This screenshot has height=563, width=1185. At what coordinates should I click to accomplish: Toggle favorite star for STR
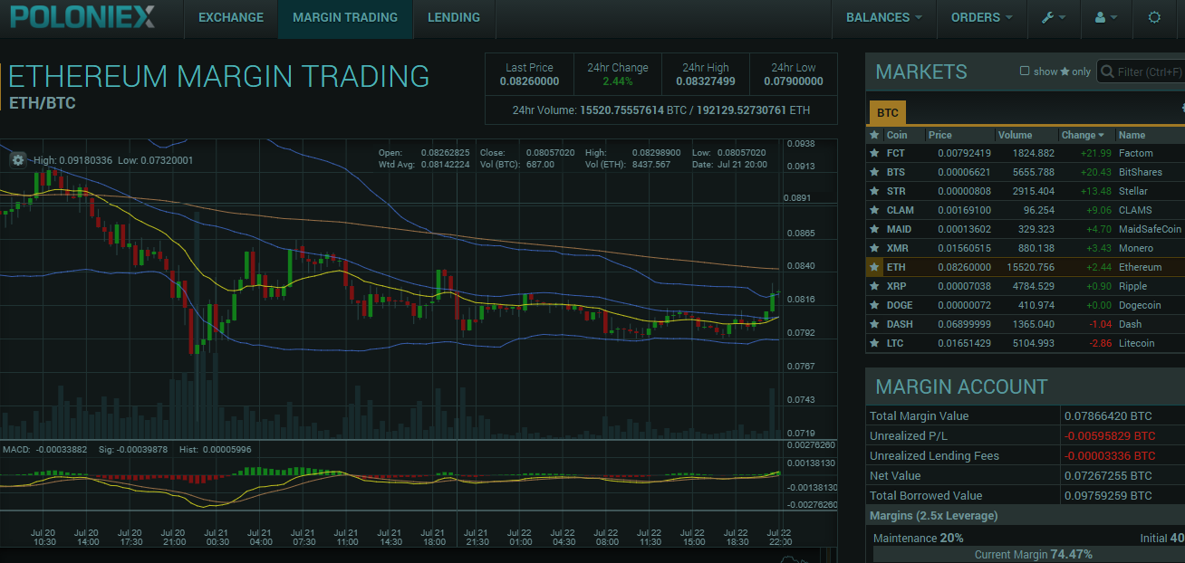pos(874,191)
